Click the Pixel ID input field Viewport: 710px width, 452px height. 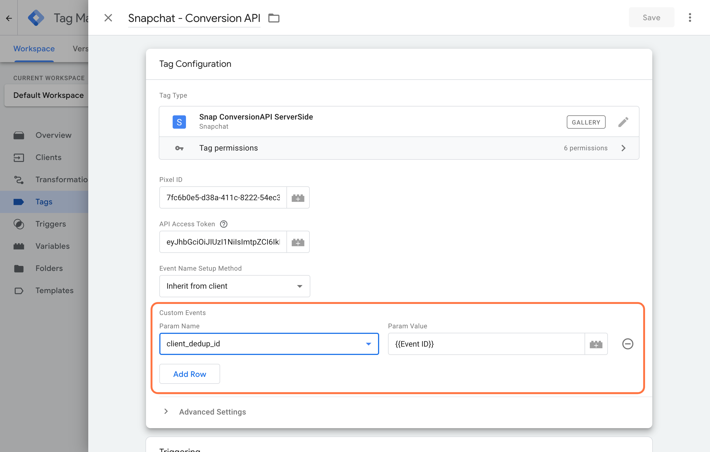(223, 197)
